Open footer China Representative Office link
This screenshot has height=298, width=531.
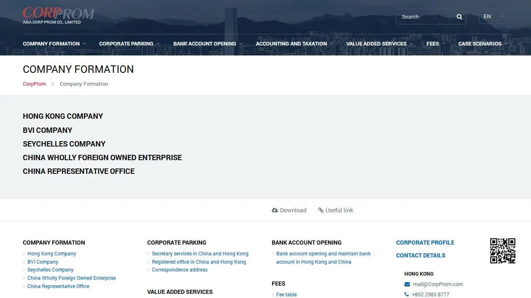click(x=58, y=286)
